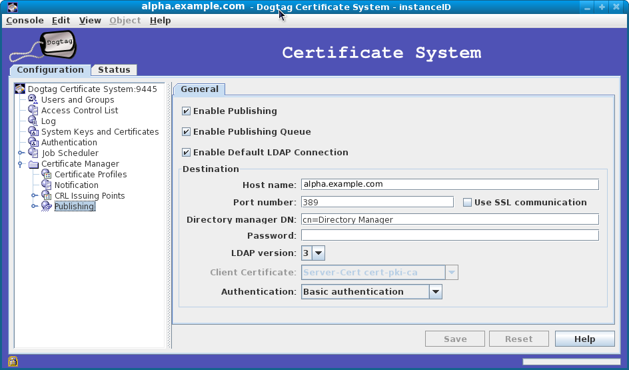Click the Save button
Screen dimensions: 629x370
pyautogui.click(x=455, y=339)
